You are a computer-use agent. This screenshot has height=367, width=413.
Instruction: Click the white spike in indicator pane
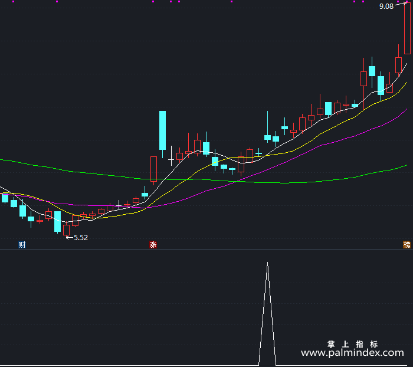[x=267, y=313]
